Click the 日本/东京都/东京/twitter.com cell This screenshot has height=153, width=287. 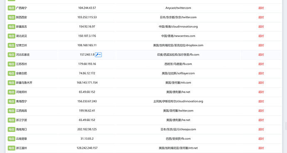[178, 17]
